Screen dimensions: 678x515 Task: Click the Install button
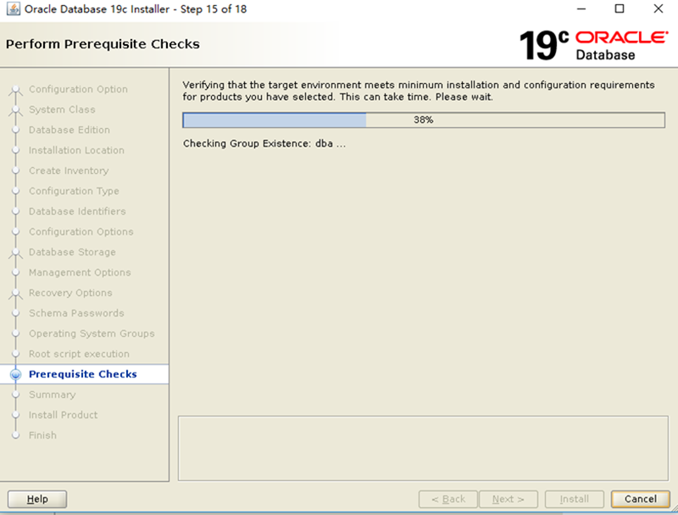pyautogui.click(x=575, y=499)
